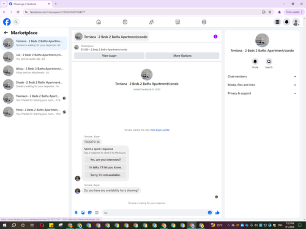Send quick reply 'In talks. I'll let you know.'
306x229 pixels.
click(x=105, y=167)
